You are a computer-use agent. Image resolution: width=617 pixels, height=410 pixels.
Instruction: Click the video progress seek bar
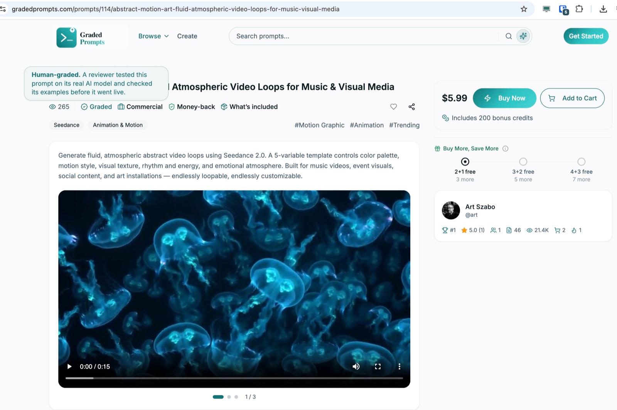tap(234, 378)
